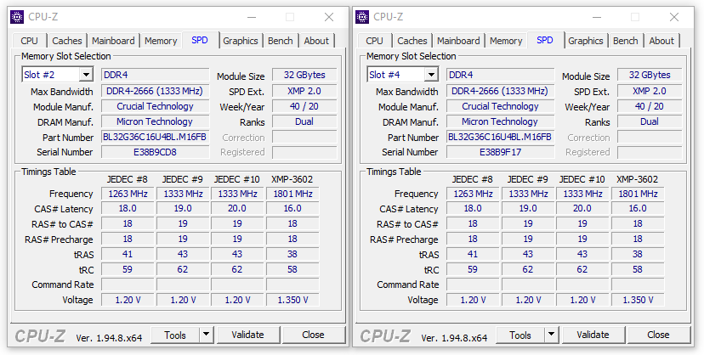The height and width of the screenshot is (355, 704).
Task: Click 1263 MHz JEDEC #8 frequency in left window
Action: tap(128, 194)
